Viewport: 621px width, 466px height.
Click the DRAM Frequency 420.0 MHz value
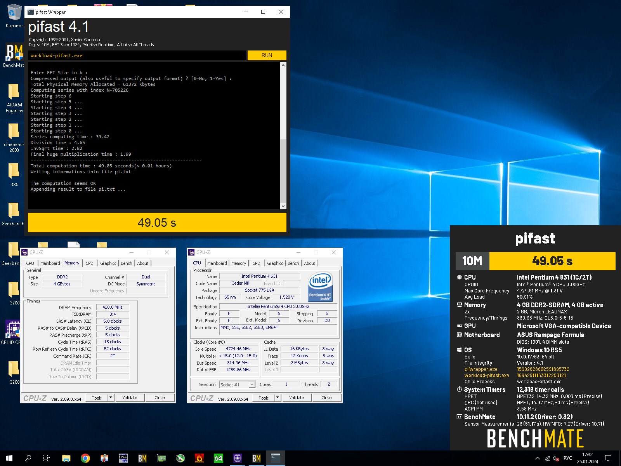113,307
